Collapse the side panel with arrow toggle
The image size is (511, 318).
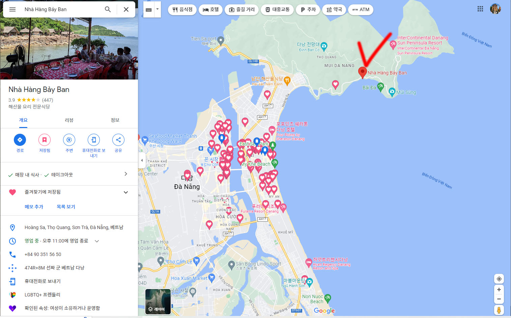(x=142, y=160)
